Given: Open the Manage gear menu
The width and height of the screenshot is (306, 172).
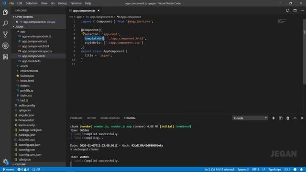Looking at the screenshot, I should 5,161.
